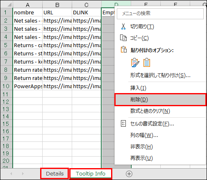Click the scissors Cut icon

click(x=123, y=27)
